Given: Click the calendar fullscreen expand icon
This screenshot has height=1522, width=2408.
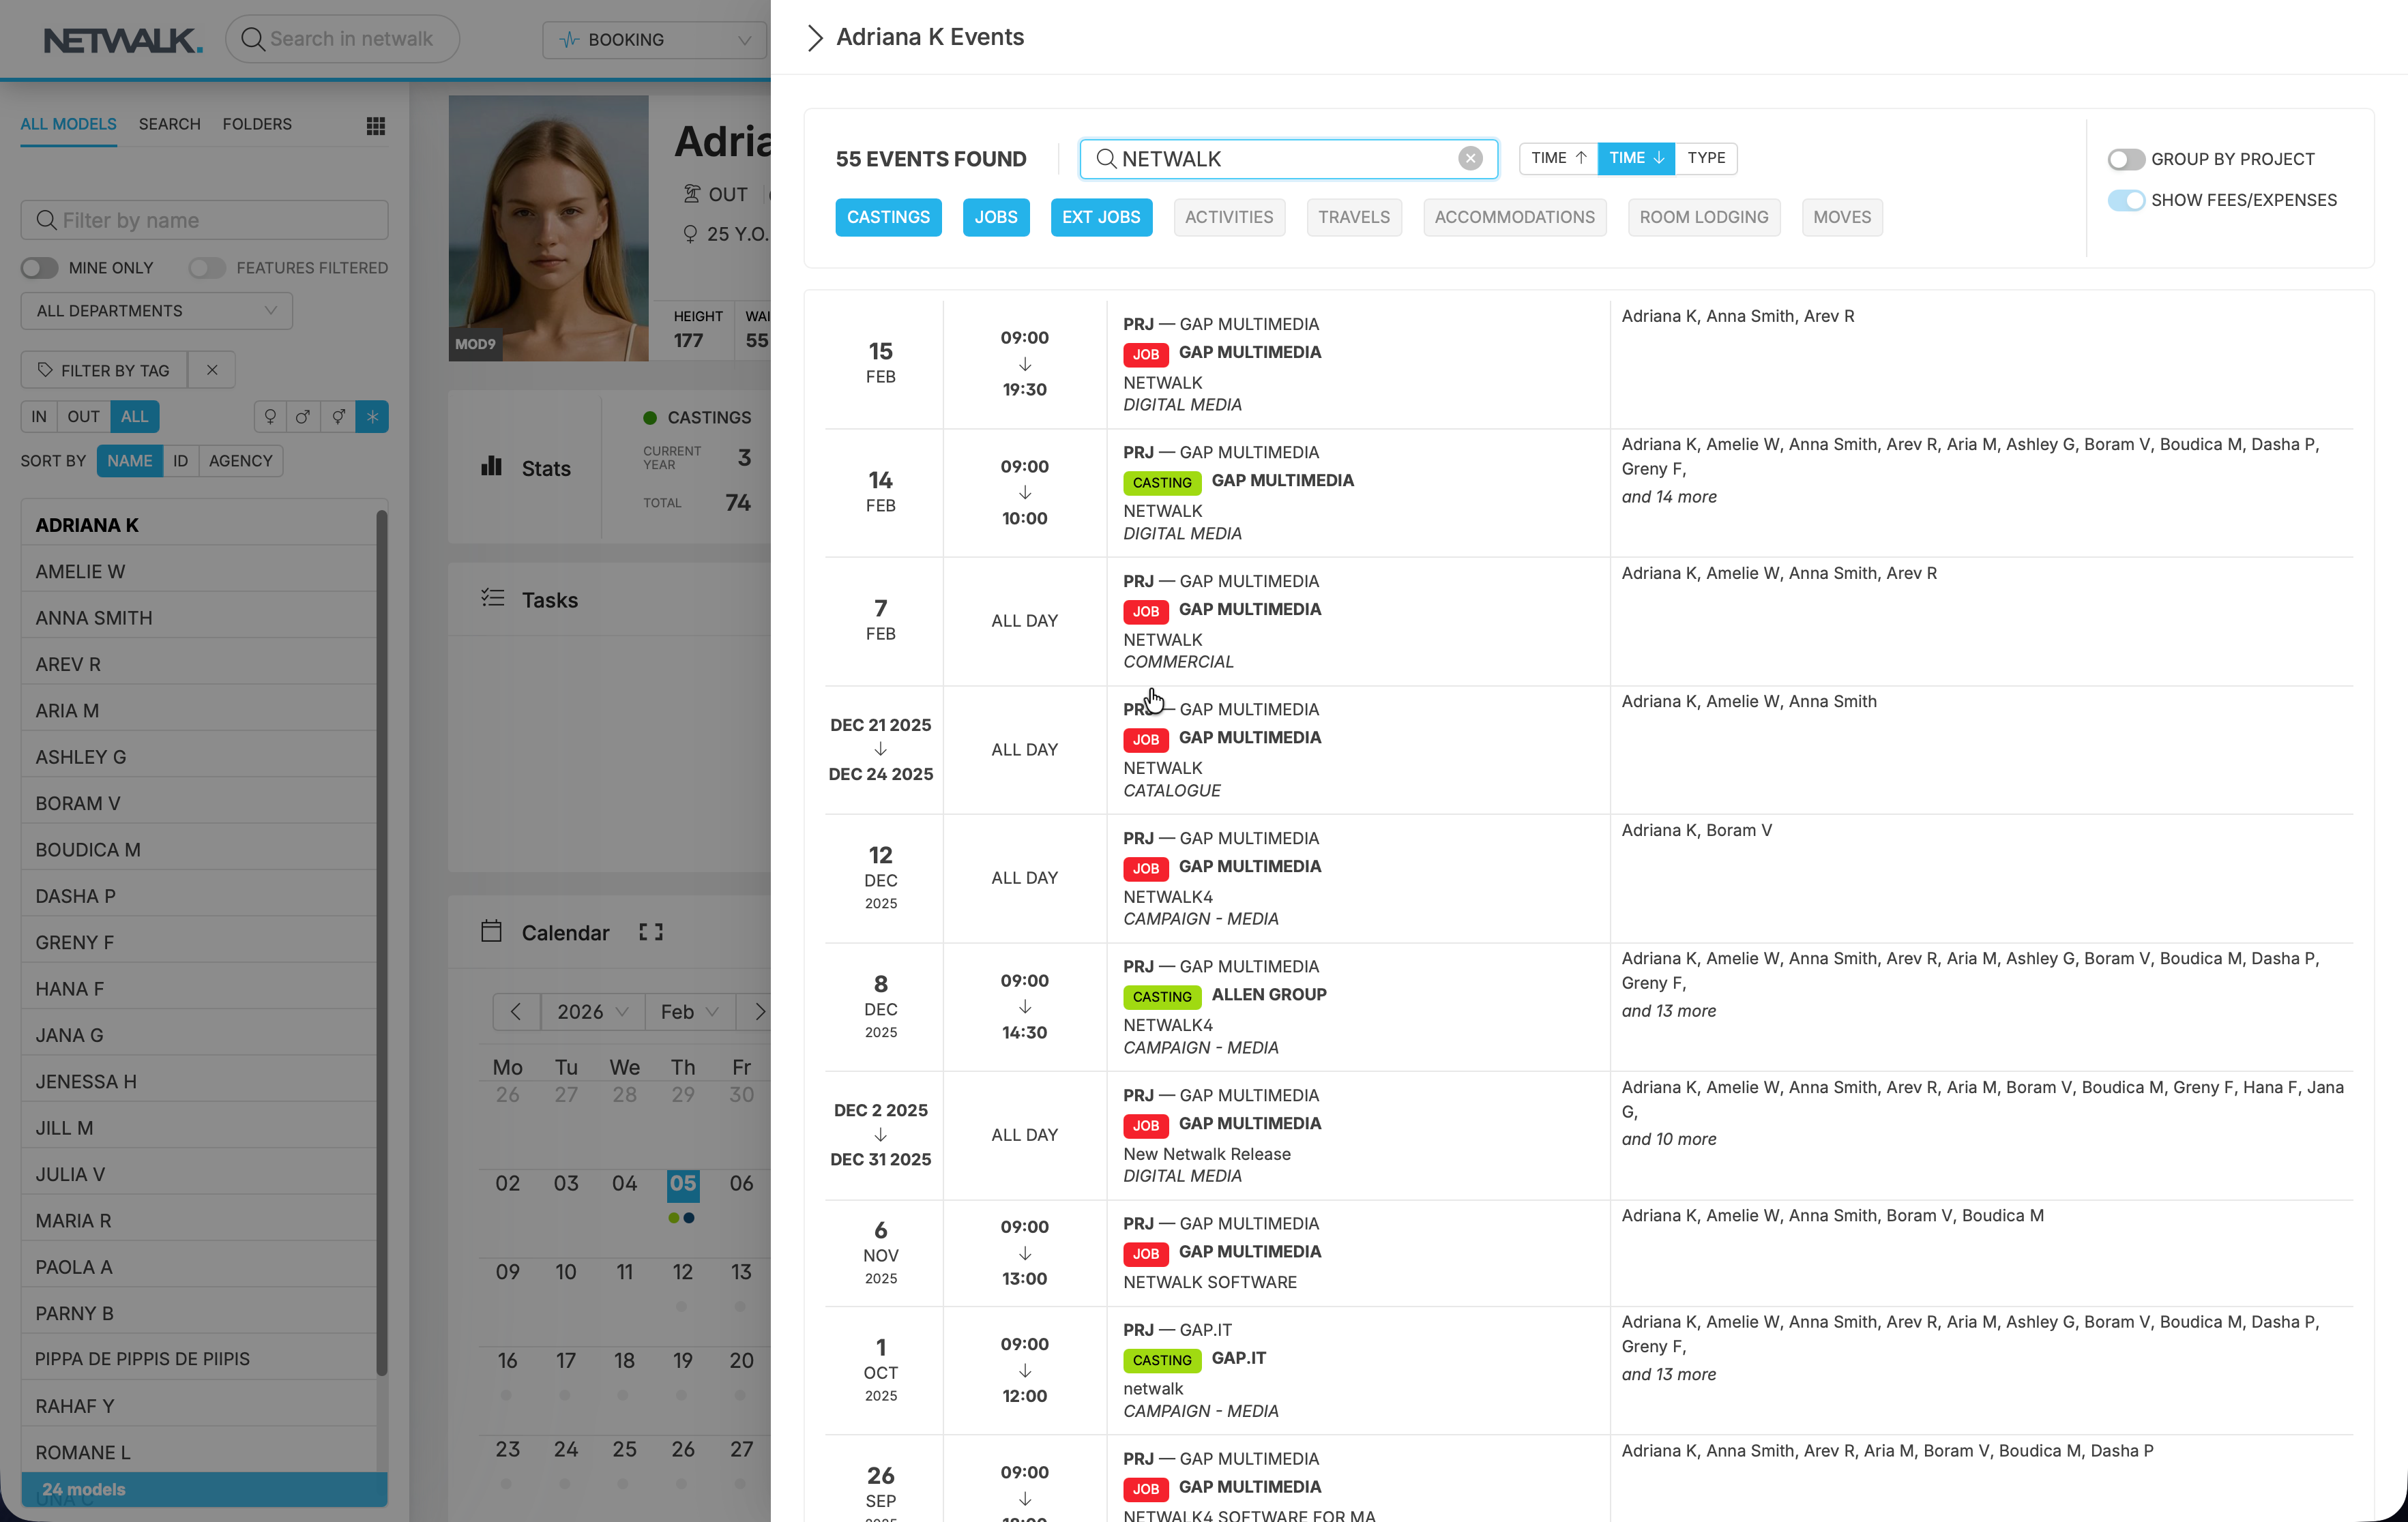Looking at the screenshot, I should (651, 932).
